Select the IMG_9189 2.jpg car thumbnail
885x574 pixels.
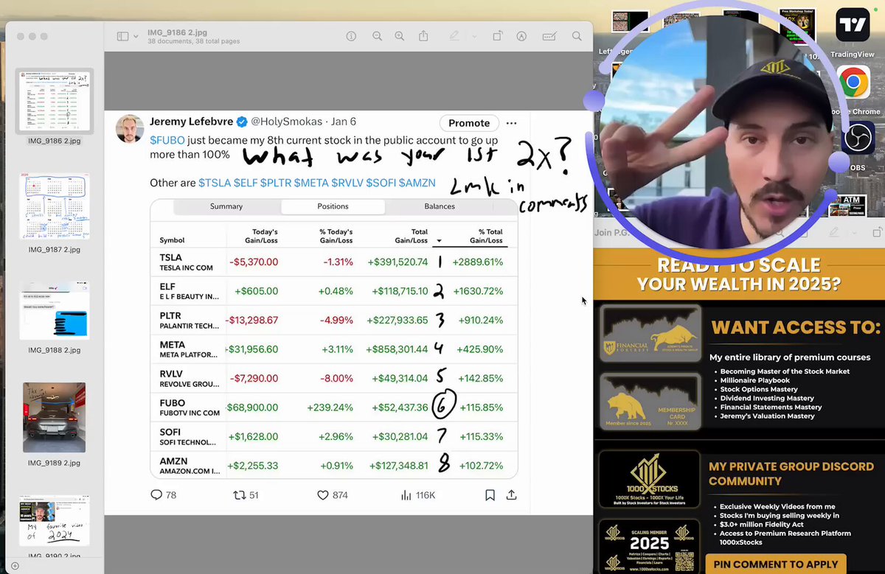coord(54,417)
